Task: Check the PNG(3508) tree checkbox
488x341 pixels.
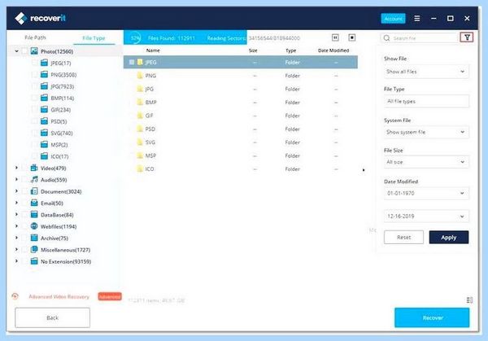Action: tap(35, 74)
